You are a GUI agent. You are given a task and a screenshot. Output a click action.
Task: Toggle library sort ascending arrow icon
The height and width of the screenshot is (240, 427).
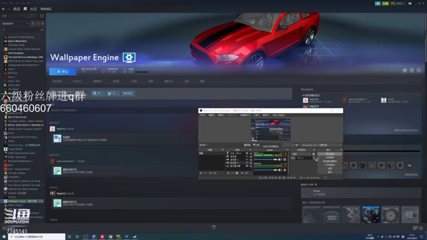pos(33,23)
